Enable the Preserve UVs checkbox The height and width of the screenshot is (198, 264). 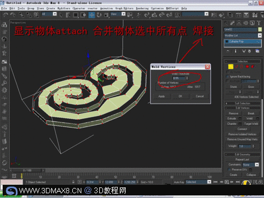pyautogui.click(x=229, y=169)
